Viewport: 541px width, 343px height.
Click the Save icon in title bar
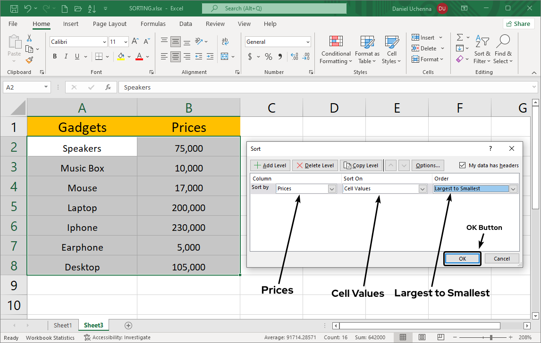click(x=14, y=8)
